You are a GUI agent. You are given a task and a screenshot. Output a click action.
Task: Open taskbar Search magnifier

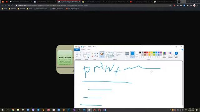click(7, 110)
